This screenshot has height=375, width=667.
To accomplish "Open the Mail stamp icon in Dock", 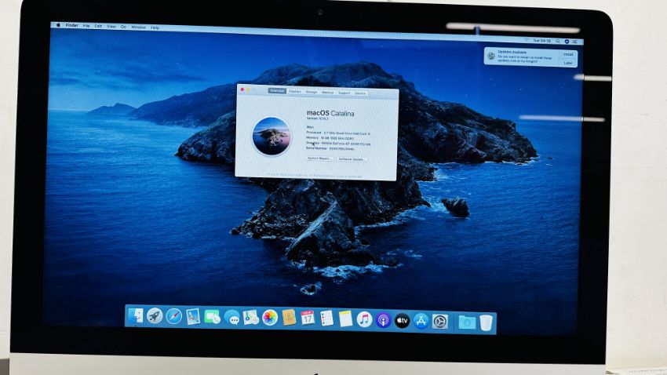I will [x=193, y=317].
